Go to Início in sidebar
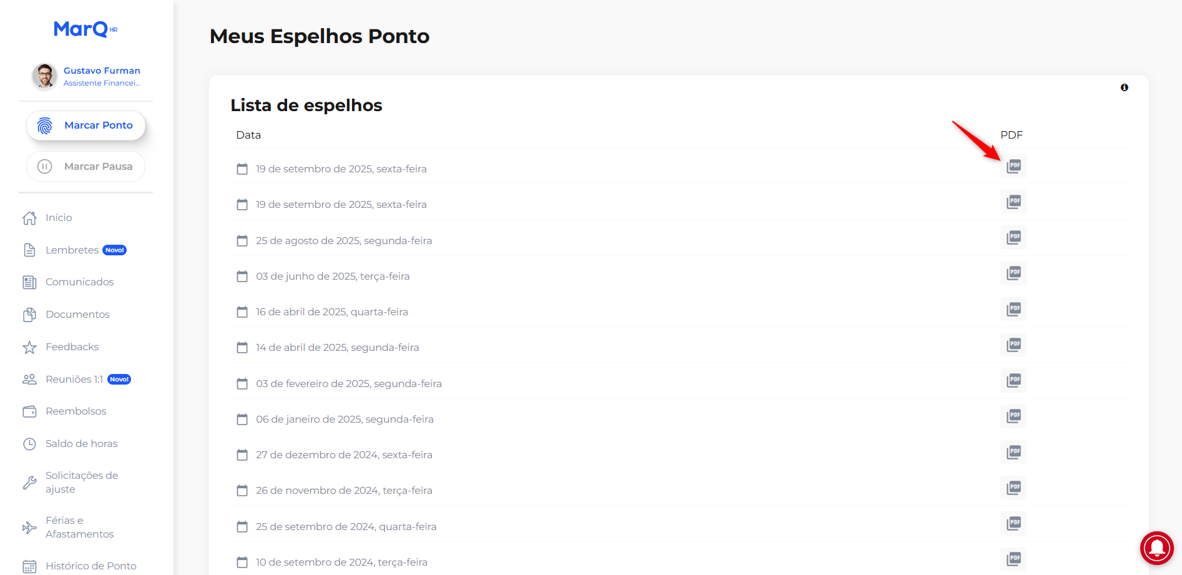This screenshot has height=575, width=1182. [59, 218]
